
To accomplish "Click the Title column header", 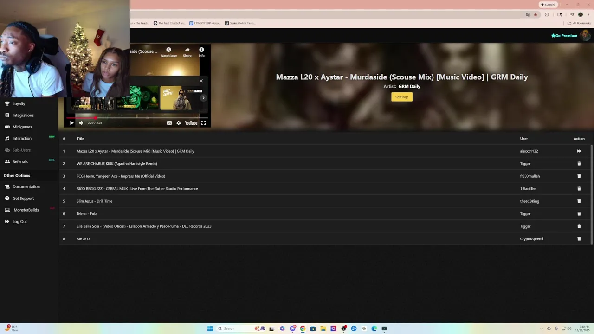I will (x=80, y=139).
